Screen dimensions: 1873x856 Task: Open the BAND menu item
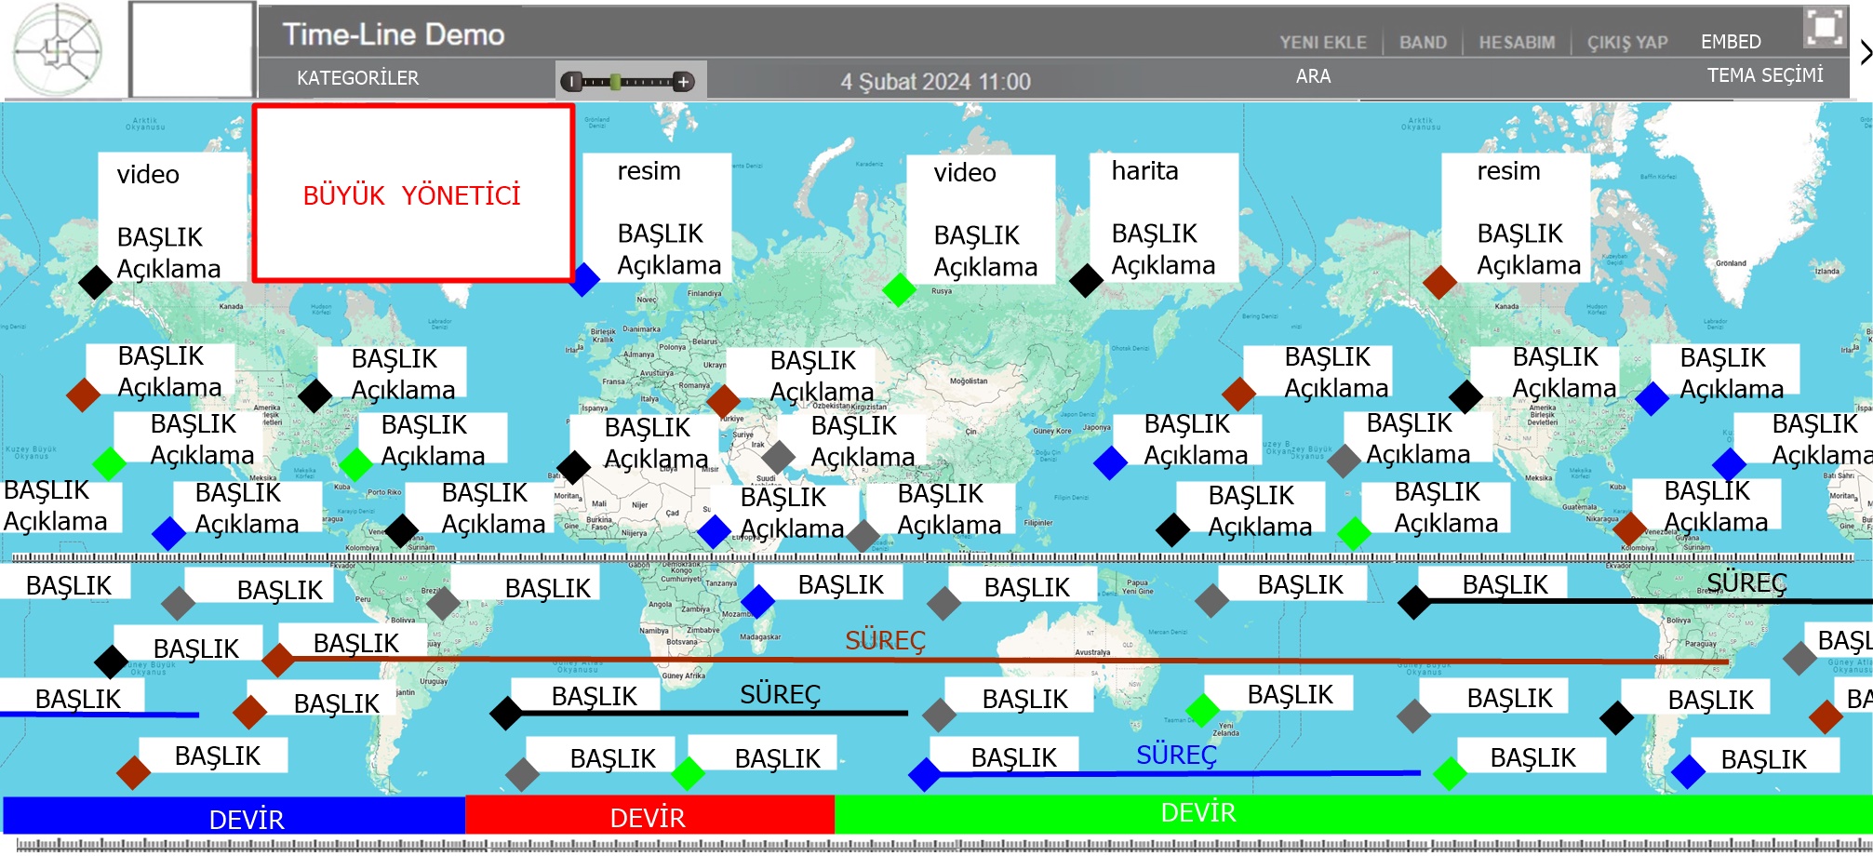tap(1423, 43)
